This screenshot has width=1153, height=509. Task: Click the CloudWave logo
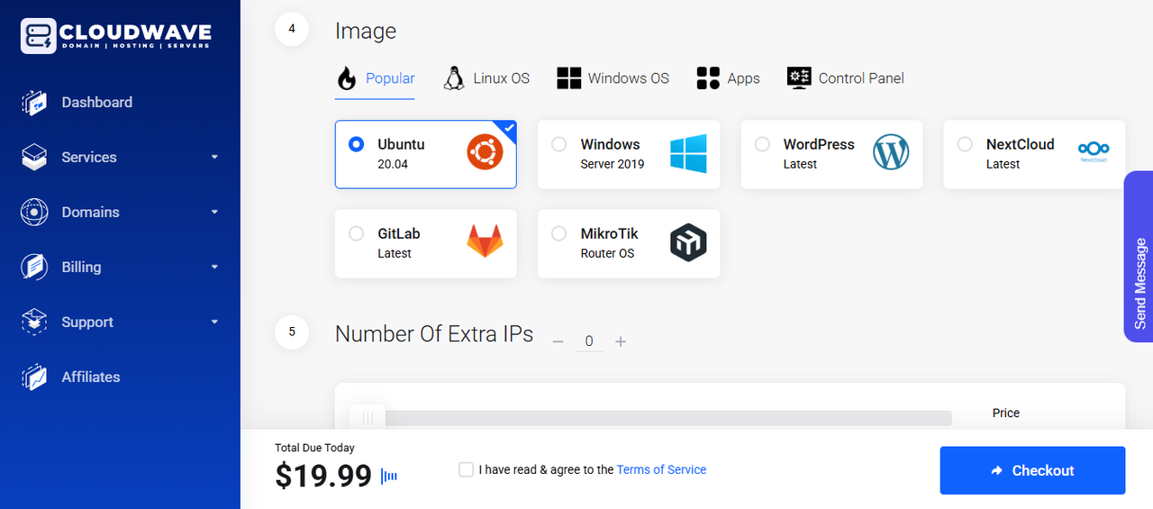pos(116,36)
